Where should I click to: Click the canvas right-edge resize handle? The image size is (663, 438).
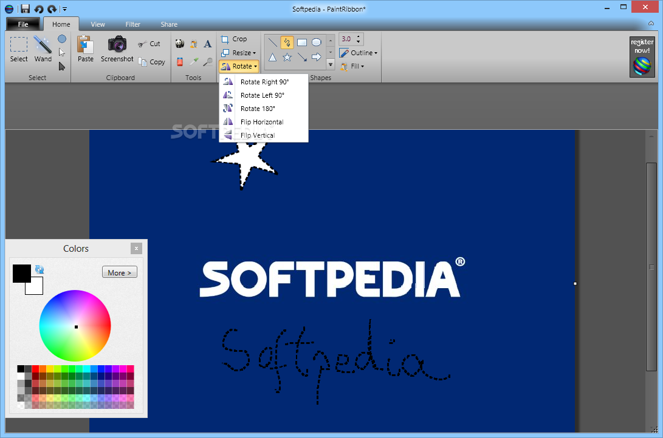pyautogui.click(x=575, y=283)
